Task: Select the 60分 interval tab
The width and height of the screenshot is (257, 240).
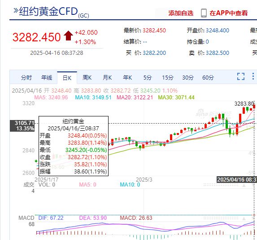Action: point(208,78)
